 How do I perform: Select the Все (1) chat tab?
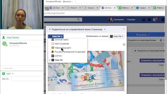[5, 79]
